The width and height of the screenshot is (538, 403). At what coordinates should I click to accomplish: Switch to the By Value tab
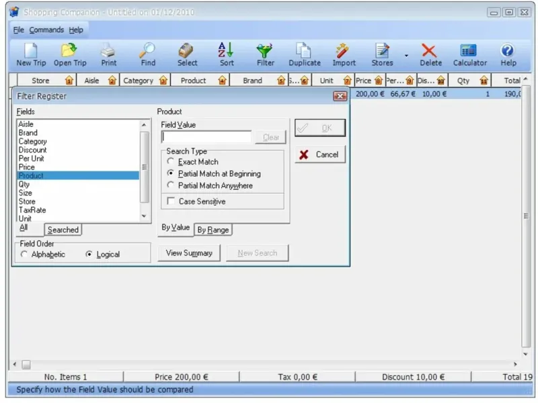point(176,228)
